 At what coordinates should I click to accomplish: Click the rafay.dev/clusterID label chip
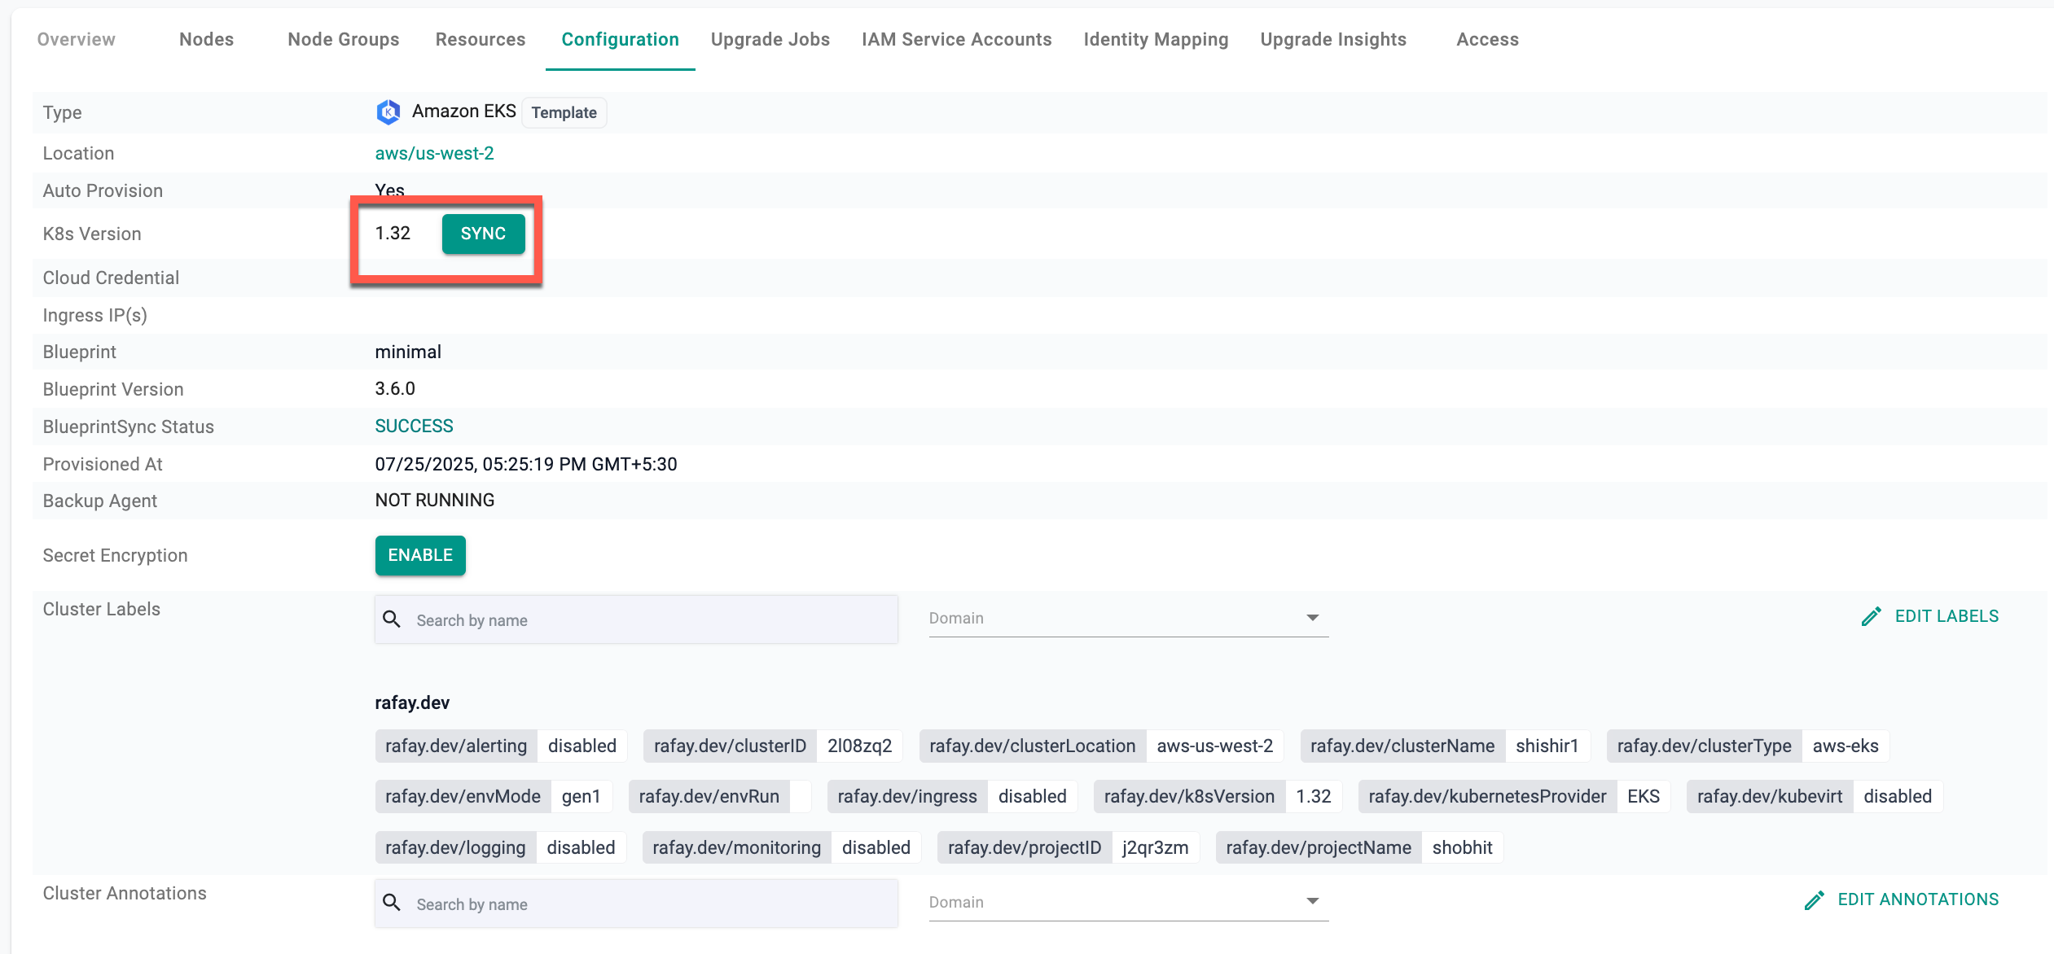pyautogui.click(x=773, y=746)
